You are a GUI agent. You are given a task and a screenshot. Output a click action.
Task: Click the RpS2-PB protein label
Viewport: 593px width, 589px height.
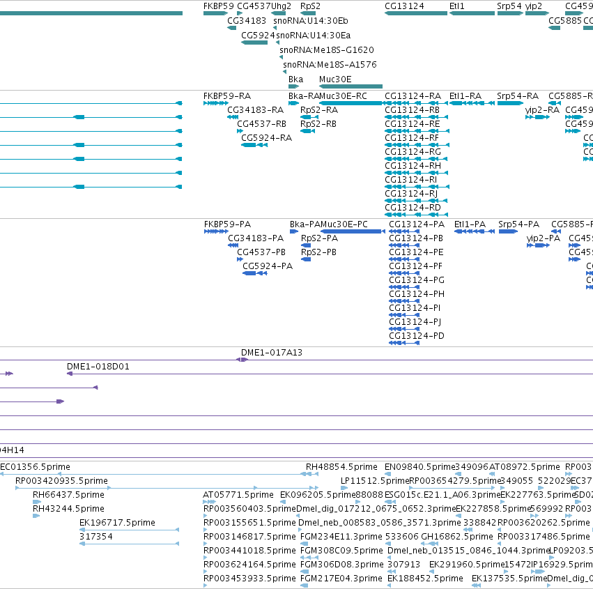(318, 252)
